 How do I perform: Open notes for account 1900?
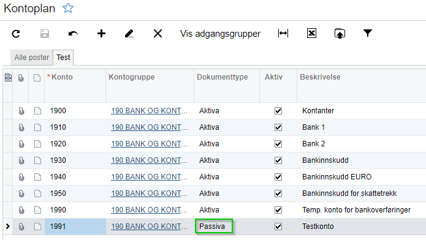pyautogui.click(x=37, y=111)
